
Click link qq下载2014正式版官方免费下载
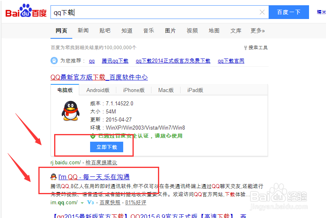(x=173, y=61)
